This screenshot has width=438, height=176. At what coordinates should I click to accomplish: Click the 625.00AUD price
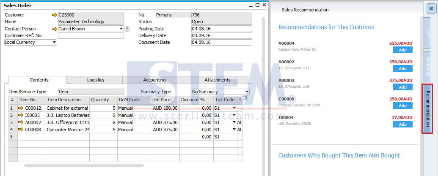point(401,43)
